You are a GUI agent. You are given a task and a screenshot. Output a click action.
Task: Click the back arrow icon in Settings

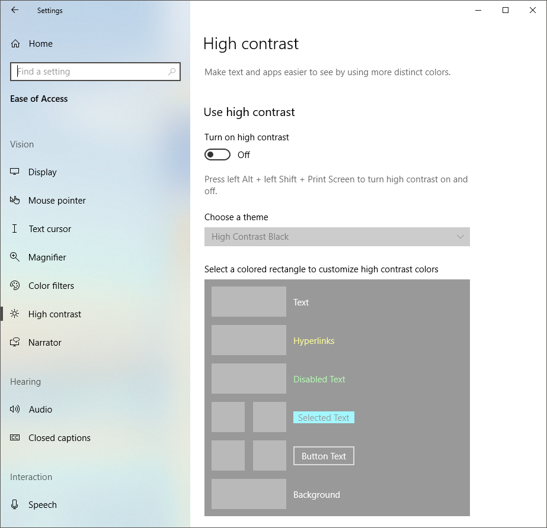(x=15, y=10)
